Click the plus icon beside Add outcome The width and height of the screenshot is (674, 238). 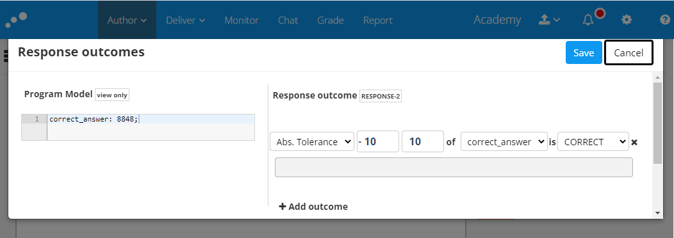[283, 207]
